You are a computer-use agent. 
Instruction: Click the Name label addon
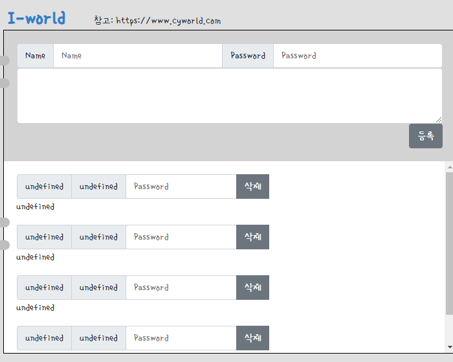click(35, 56)
